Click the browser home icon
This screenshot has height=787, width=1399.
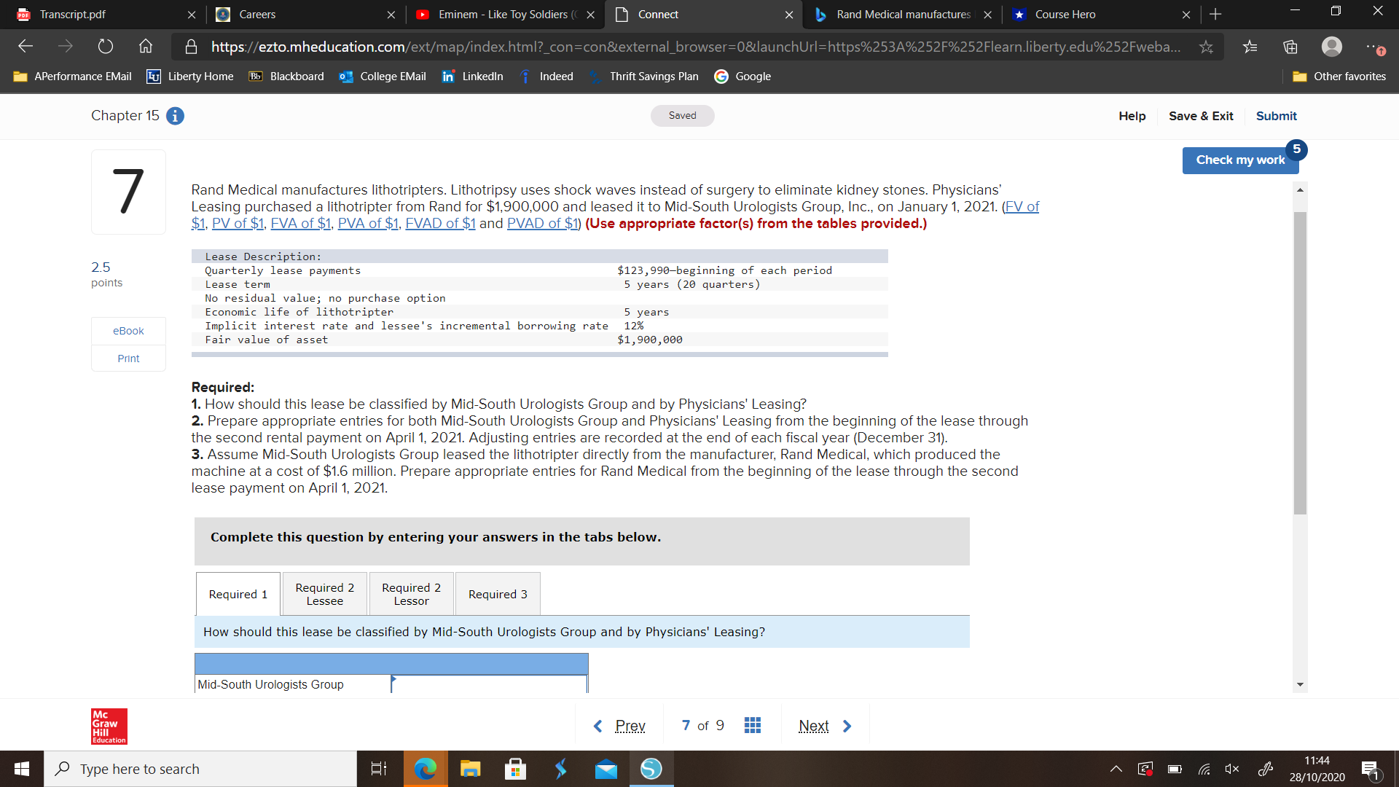(x=145, y=46)
